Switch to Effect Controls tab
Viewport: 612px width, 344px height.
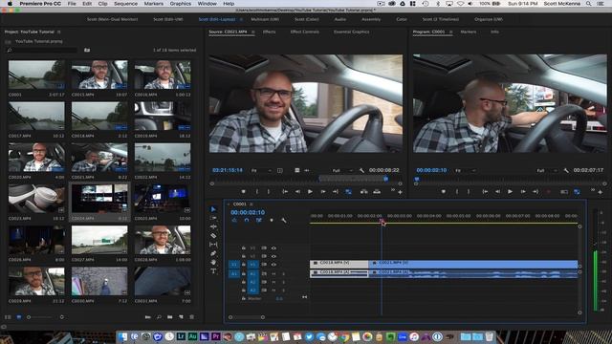[x=304, y=32]
